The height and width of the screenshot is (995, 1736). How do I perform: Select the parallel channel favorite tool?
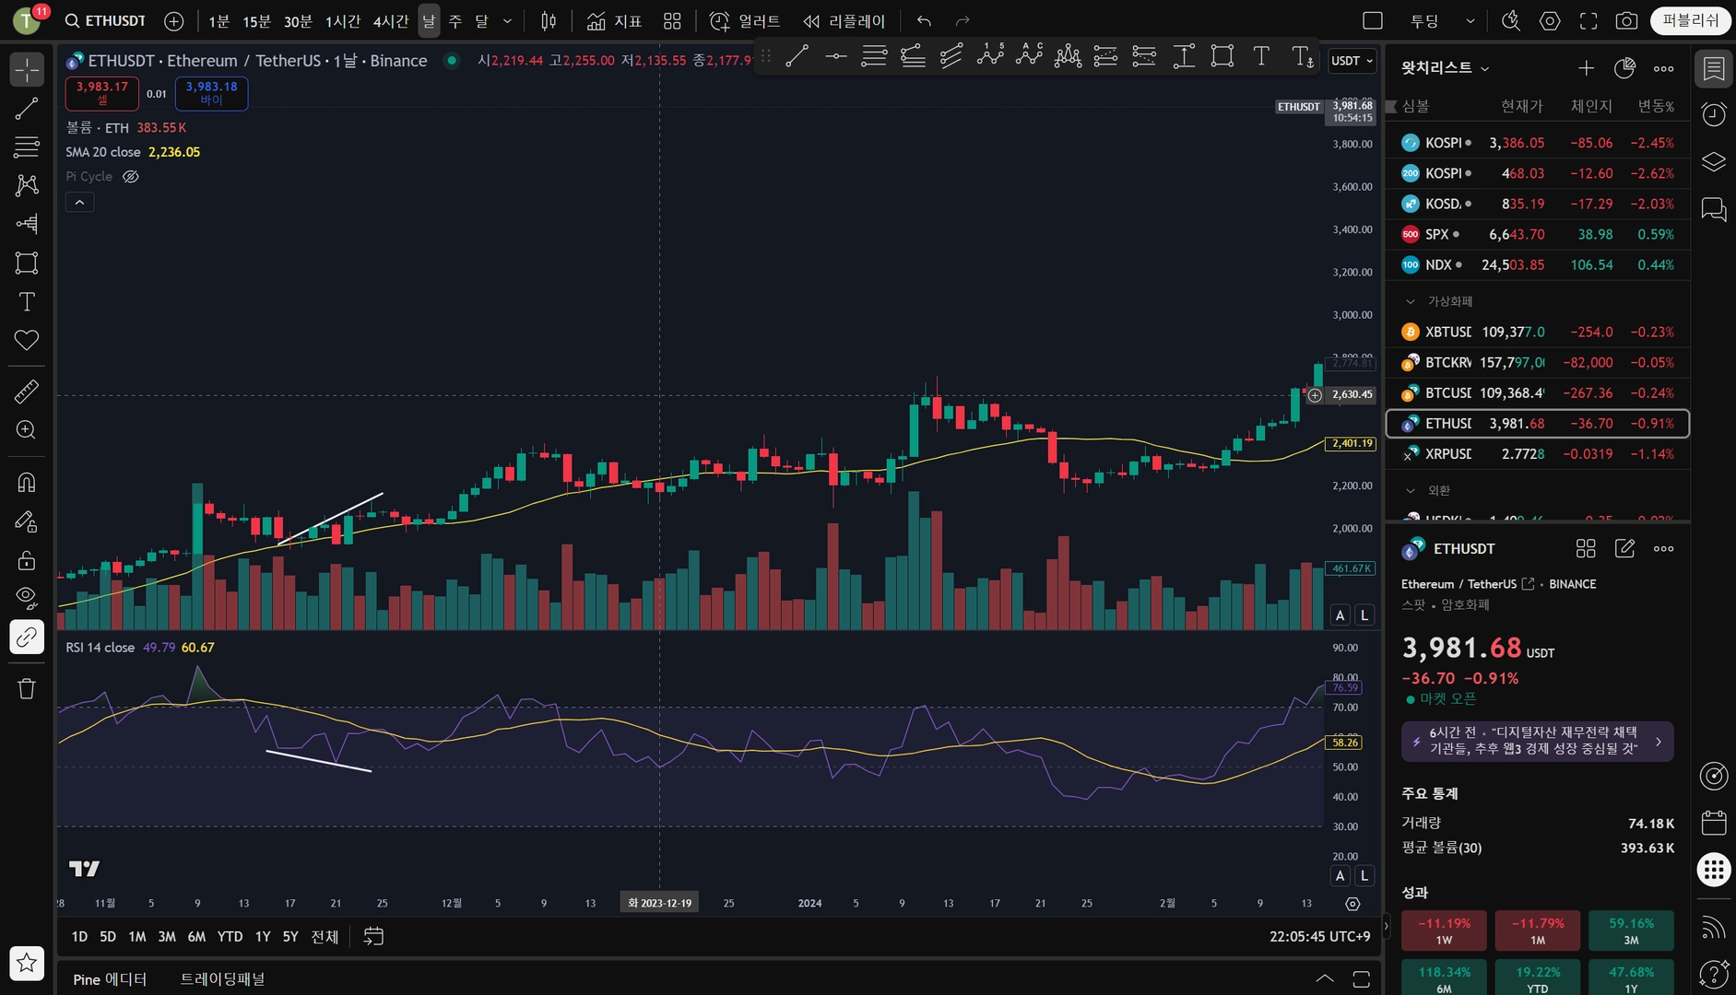click(x=951, y=56)
